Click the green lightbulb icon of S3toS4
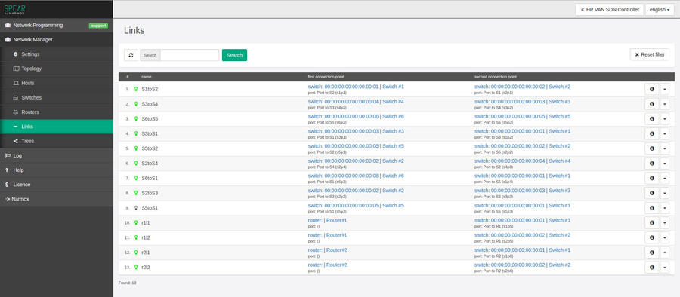This screenshot has height=297, width=680. pos(136,104)
